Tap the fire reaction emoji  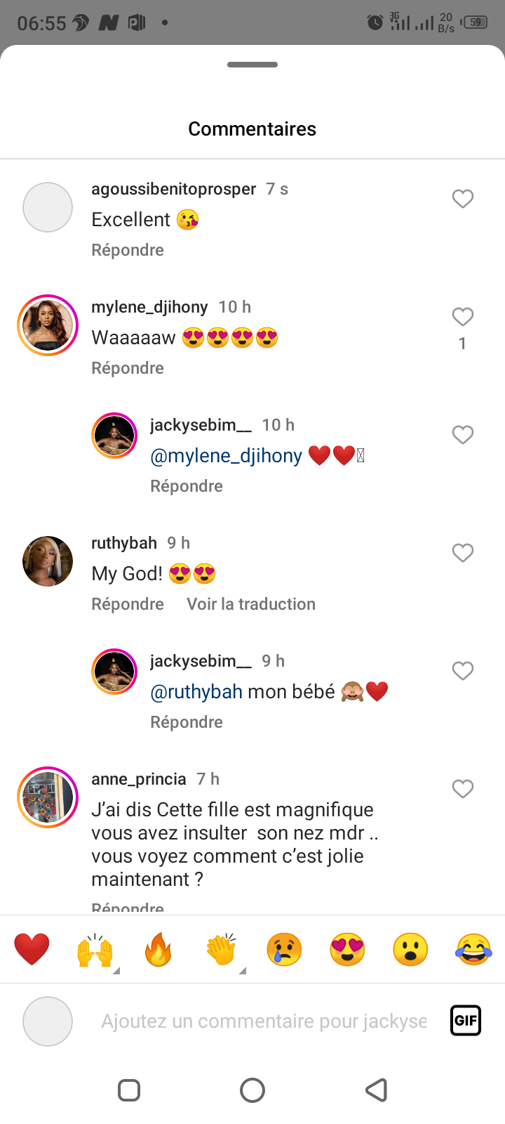click(x=158, y=950)
